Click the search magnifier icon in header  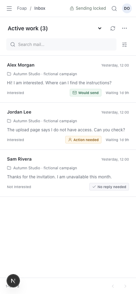point(114,8)
